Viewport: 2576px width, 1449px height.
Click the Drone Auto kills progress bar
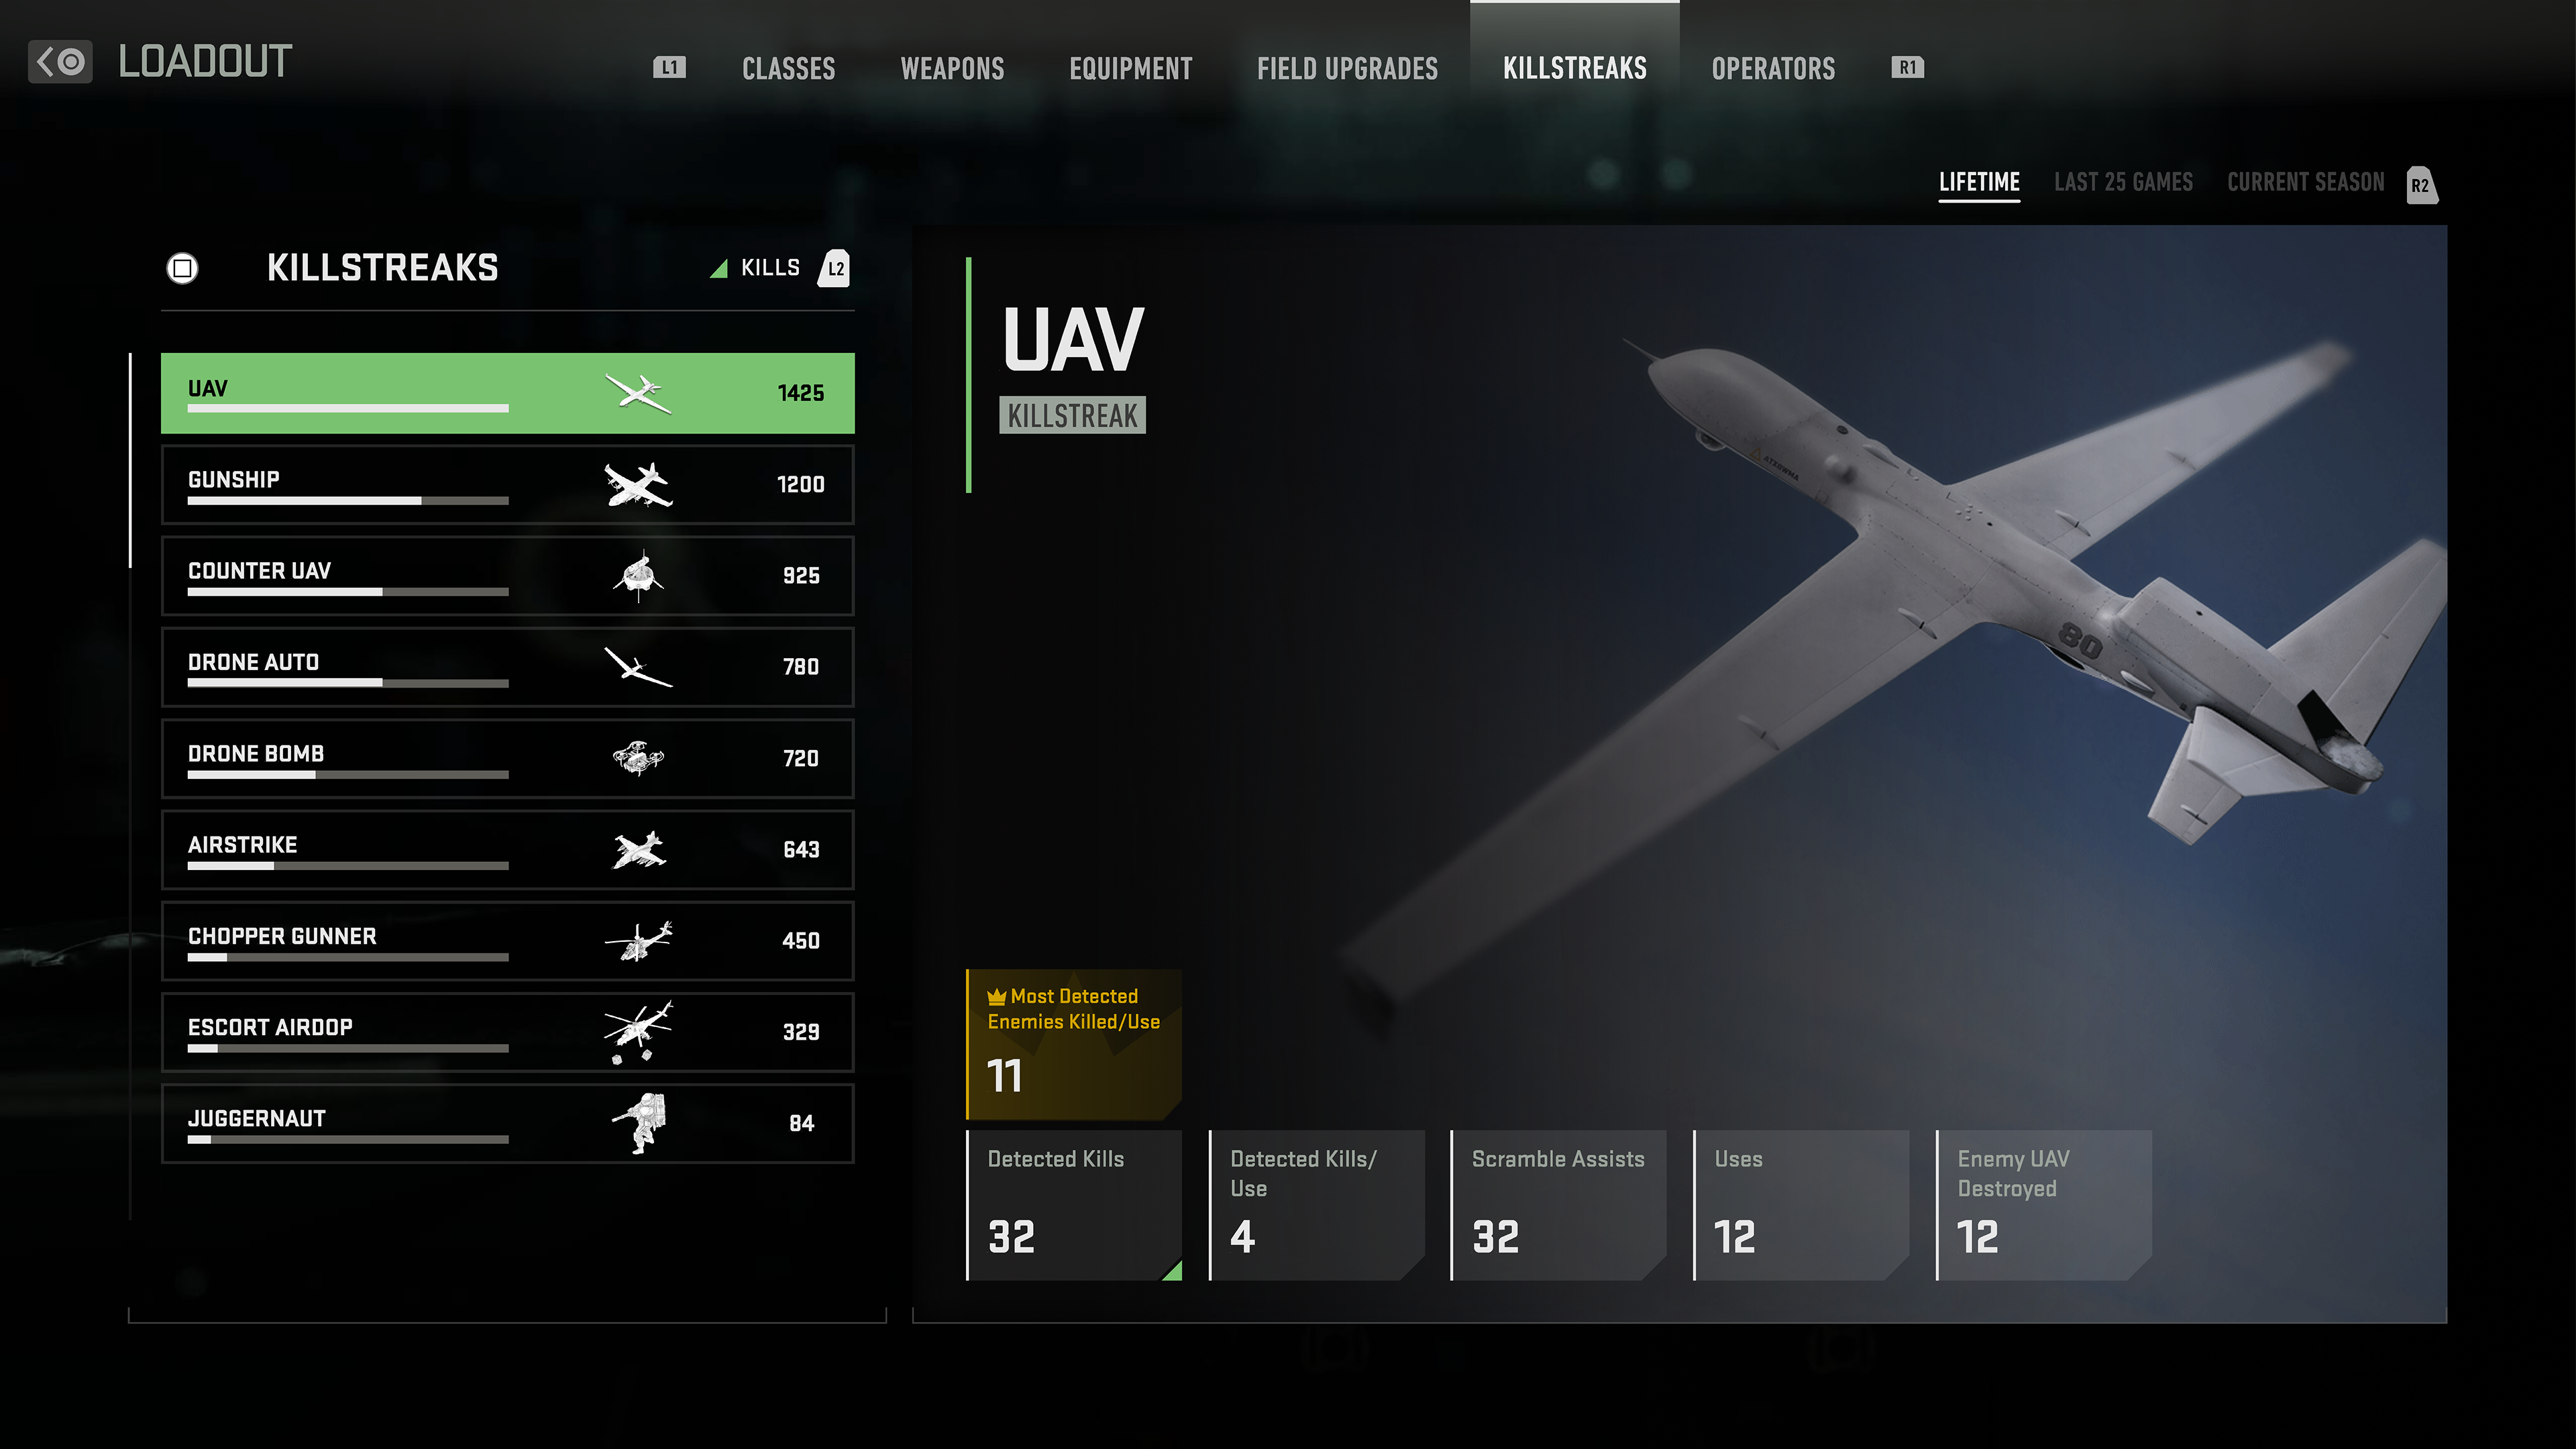tap(348, 683)
